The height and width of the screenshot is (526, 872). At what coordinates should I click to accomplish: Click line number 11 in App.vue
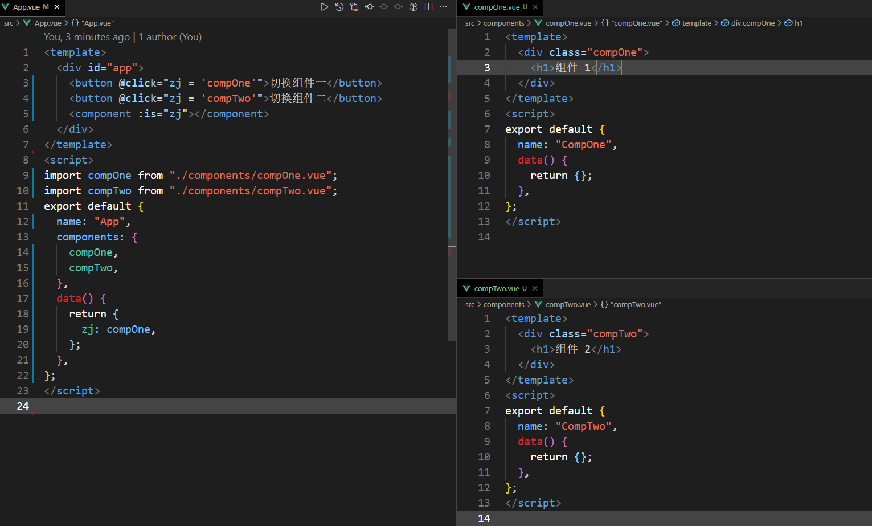pos(23,206)
